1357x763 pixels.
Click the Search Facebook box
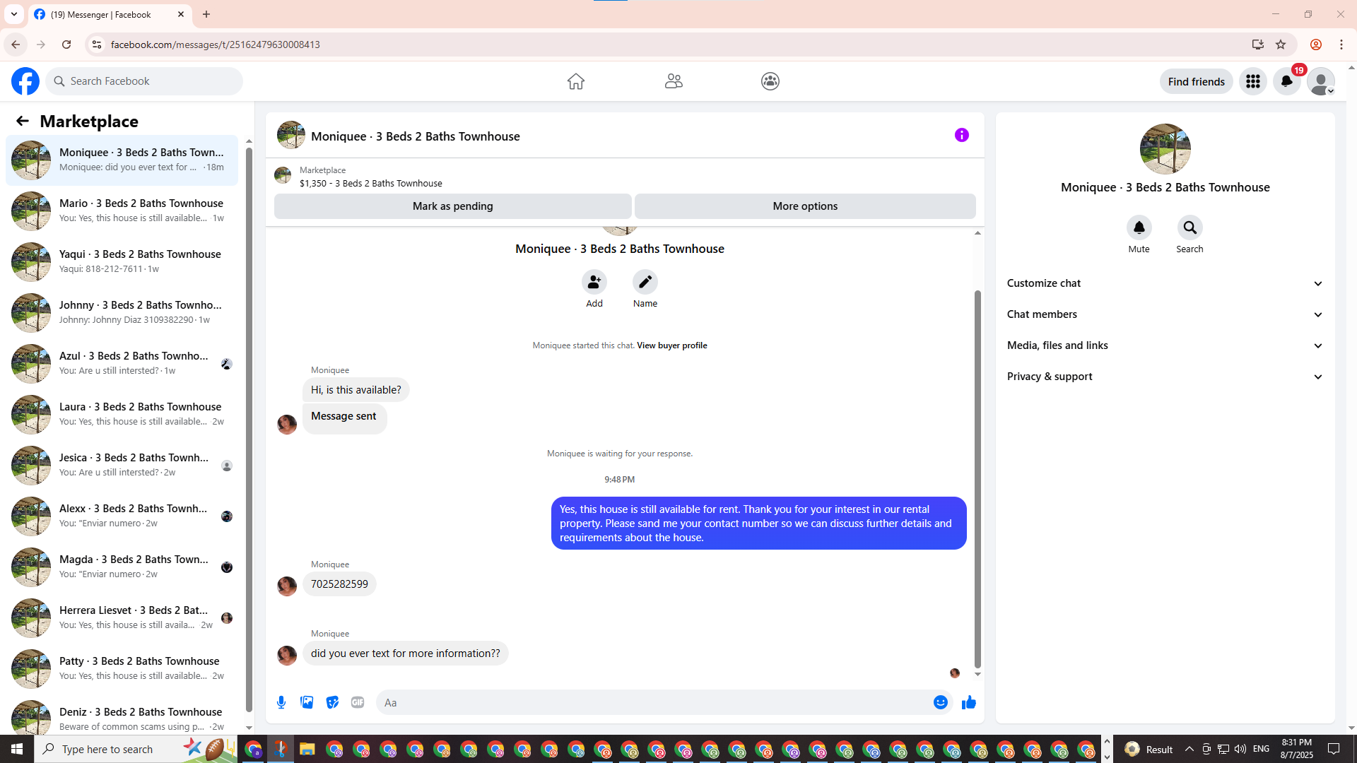145,81
